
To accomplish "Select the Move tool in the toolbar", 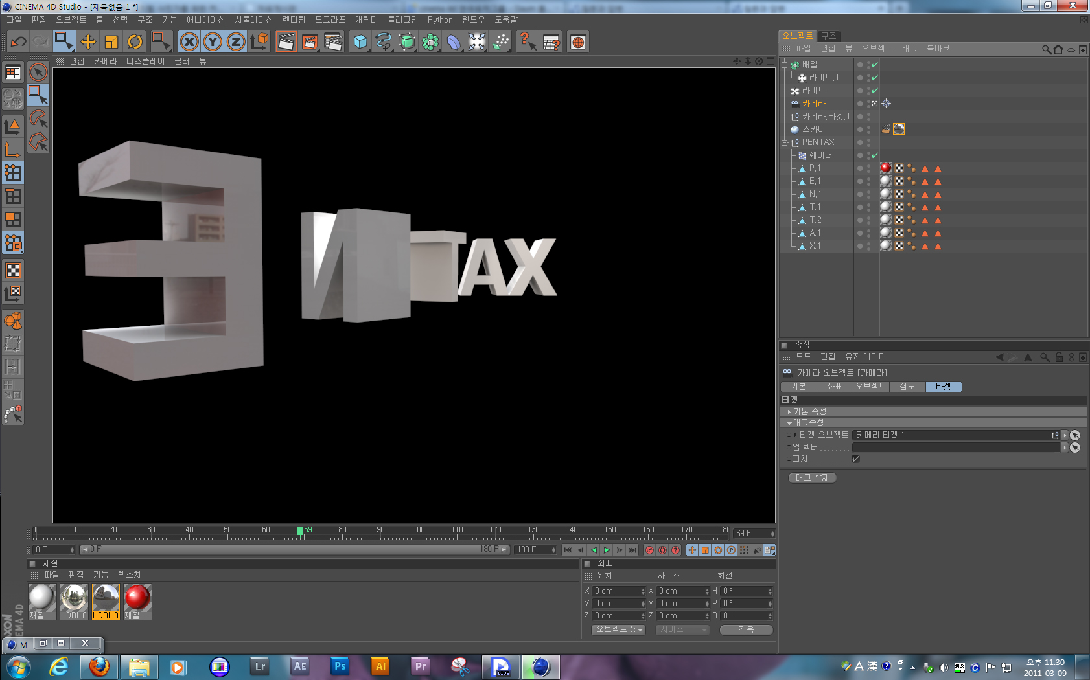I will tap(88, 42).
